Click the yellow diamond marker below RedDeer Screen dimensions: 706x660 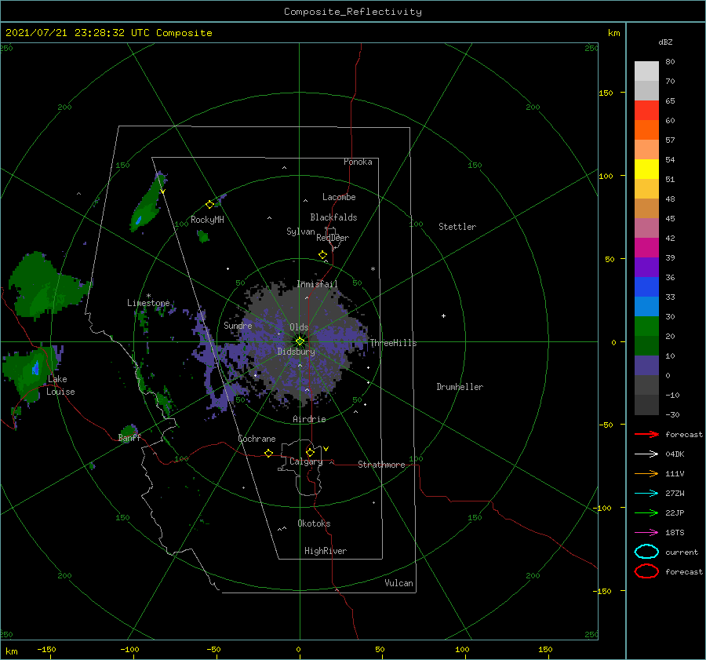pos(322,255)
